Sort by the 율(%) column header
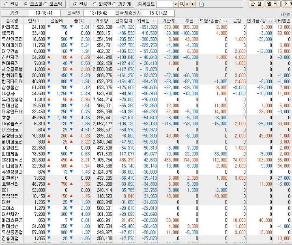 (79, 21)
